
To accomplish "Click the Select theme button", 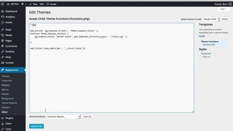I will (225, 19).
